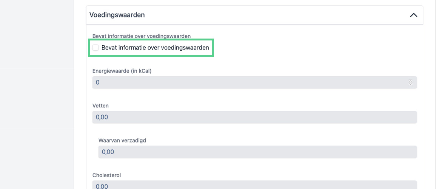The width and height of the screenshot is (436, 189).
Task: Focus the Energiewaarde (in kCal) input field
Action: point(249,82)
